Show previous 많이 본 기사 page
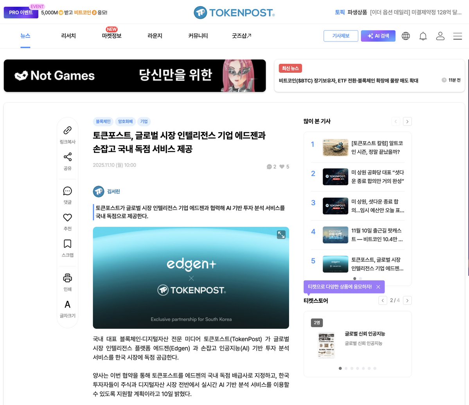Image resolution: width=469 pixels, height=405 pixels. click(396, 121)
